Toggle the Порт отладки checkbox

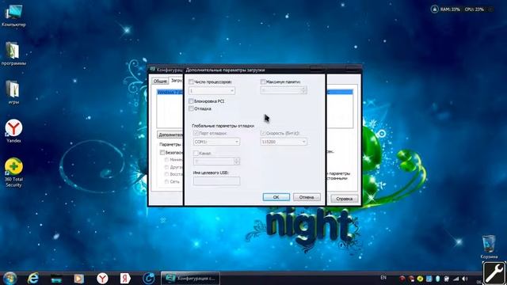[196, 133]
